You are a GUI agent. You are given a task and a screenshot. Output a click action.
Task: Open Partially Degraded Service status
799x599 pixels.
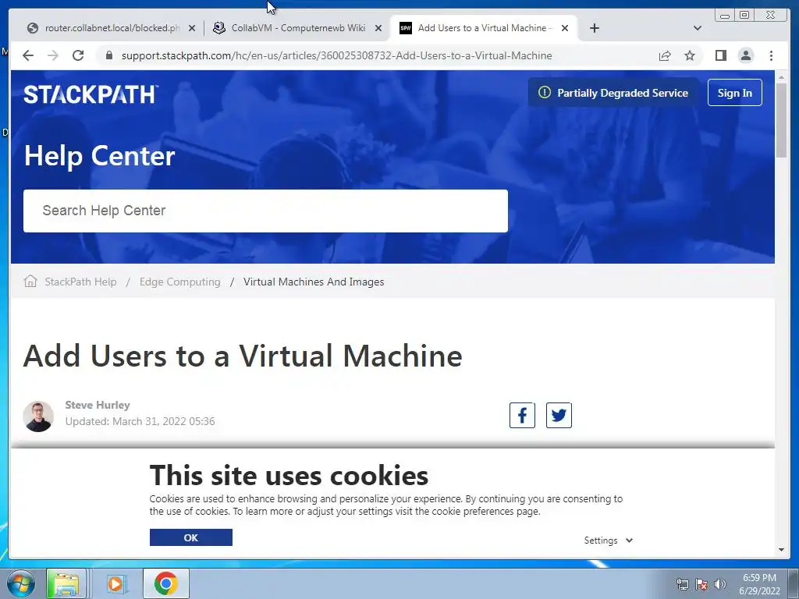[613, 93]
